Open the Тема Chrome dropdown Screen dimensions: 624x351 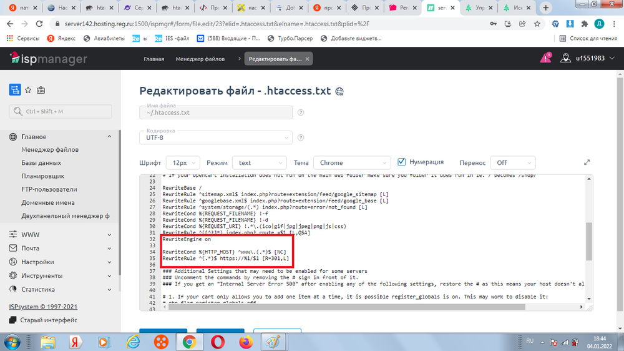352,162
